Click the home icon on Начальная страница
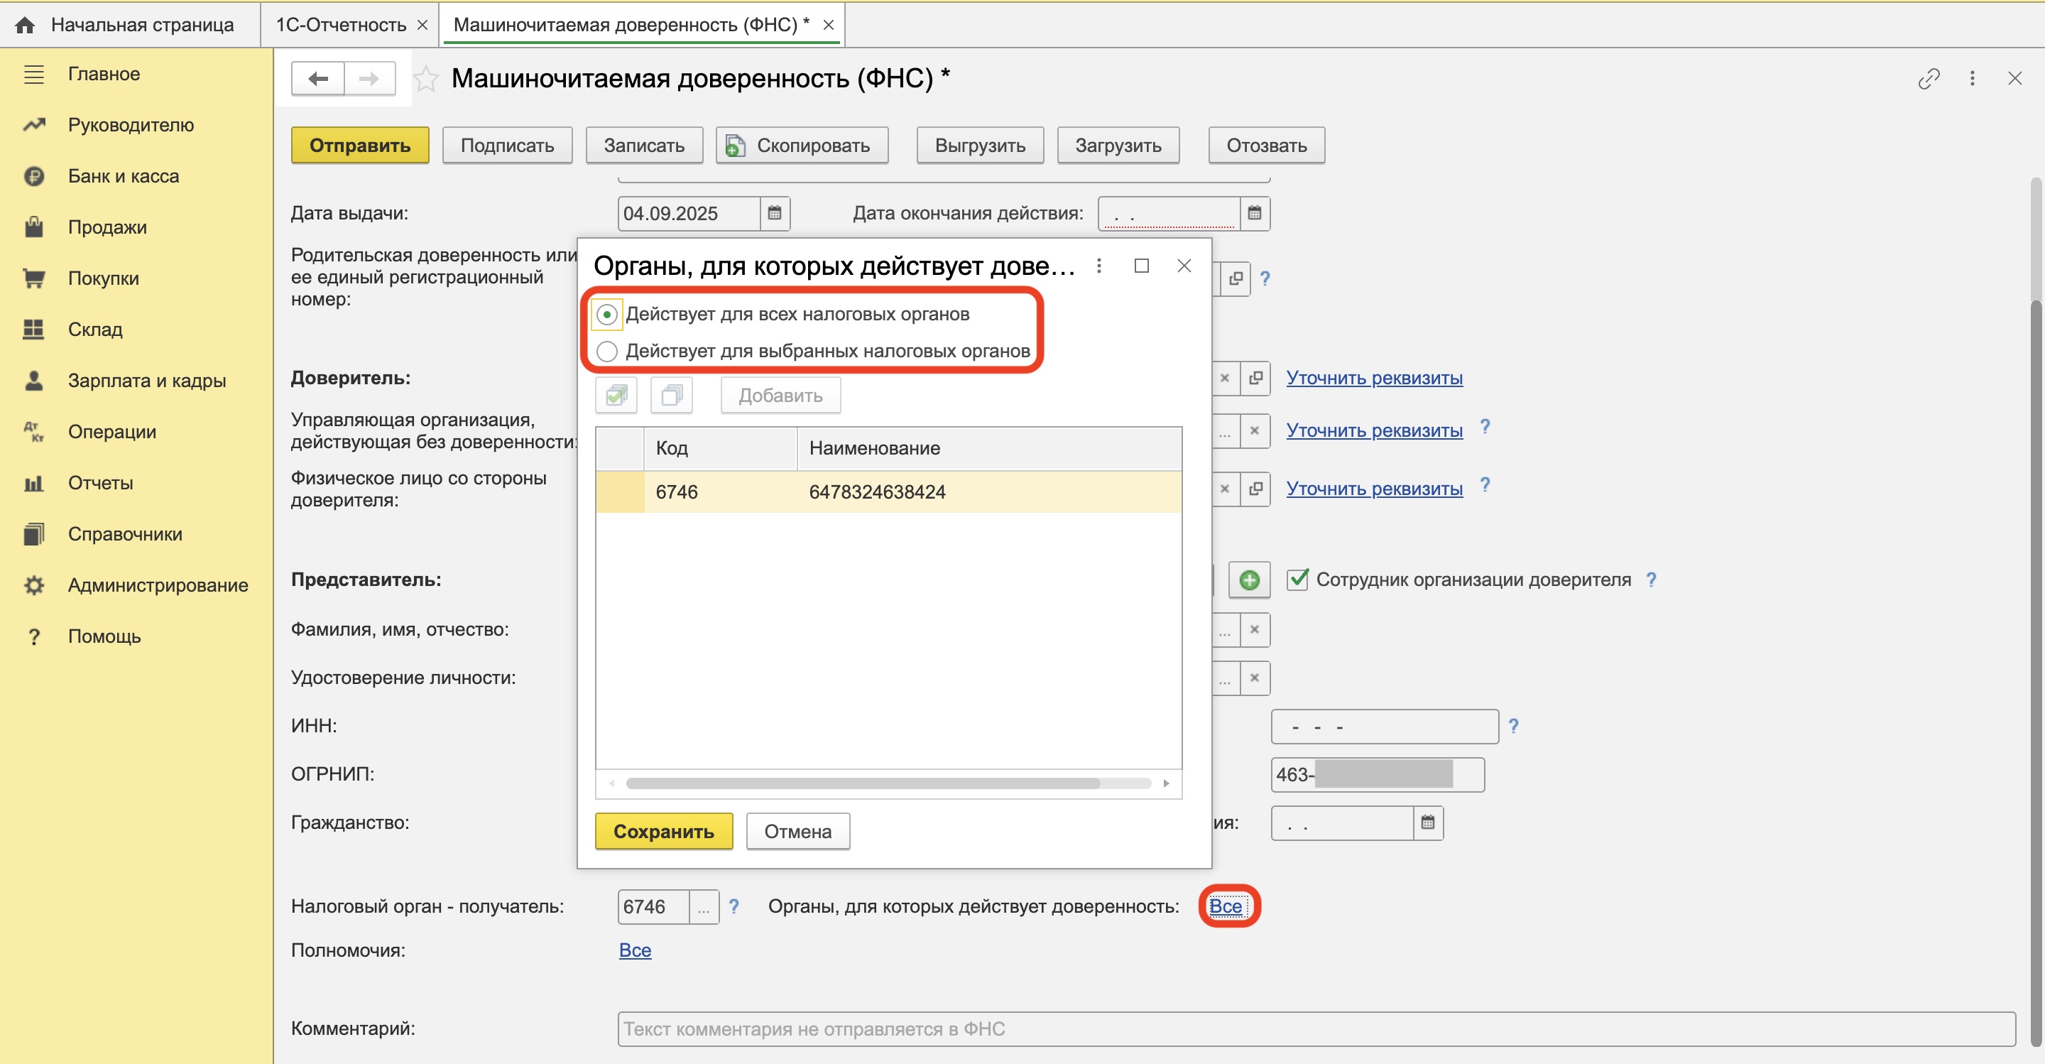This screenshot has width=2045, height=1064. [25, 24]
